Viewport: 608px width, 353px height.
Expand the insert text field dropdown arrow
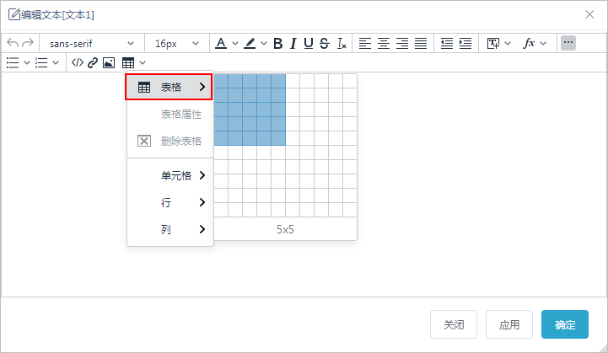508,44
